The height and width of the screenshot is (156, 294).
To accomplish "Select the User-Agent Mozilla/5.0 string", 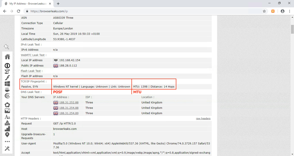I will [x=131, y=145].
